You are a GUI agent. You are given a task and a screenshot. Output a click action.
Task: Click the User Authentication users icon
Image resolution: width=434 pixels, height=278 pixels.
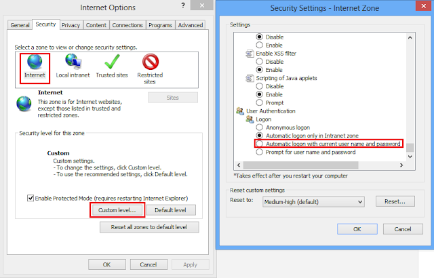[x=239, y=111]
